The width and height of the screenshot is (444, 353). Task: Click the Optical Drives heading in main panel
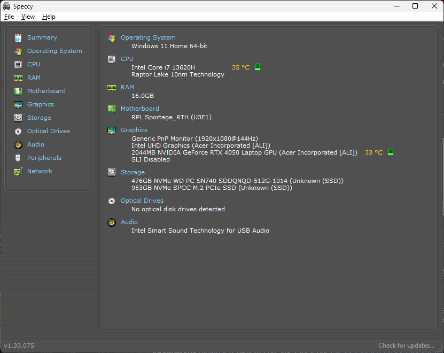[142, 201]
